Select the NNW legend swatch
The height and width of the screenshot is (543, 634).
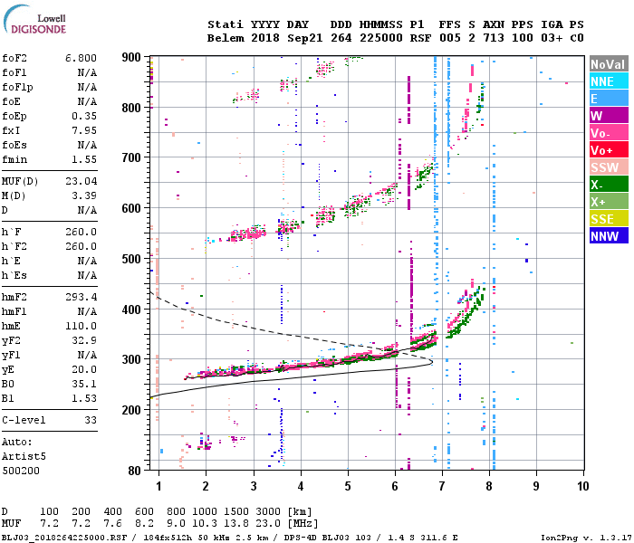[x=609, y=236]
